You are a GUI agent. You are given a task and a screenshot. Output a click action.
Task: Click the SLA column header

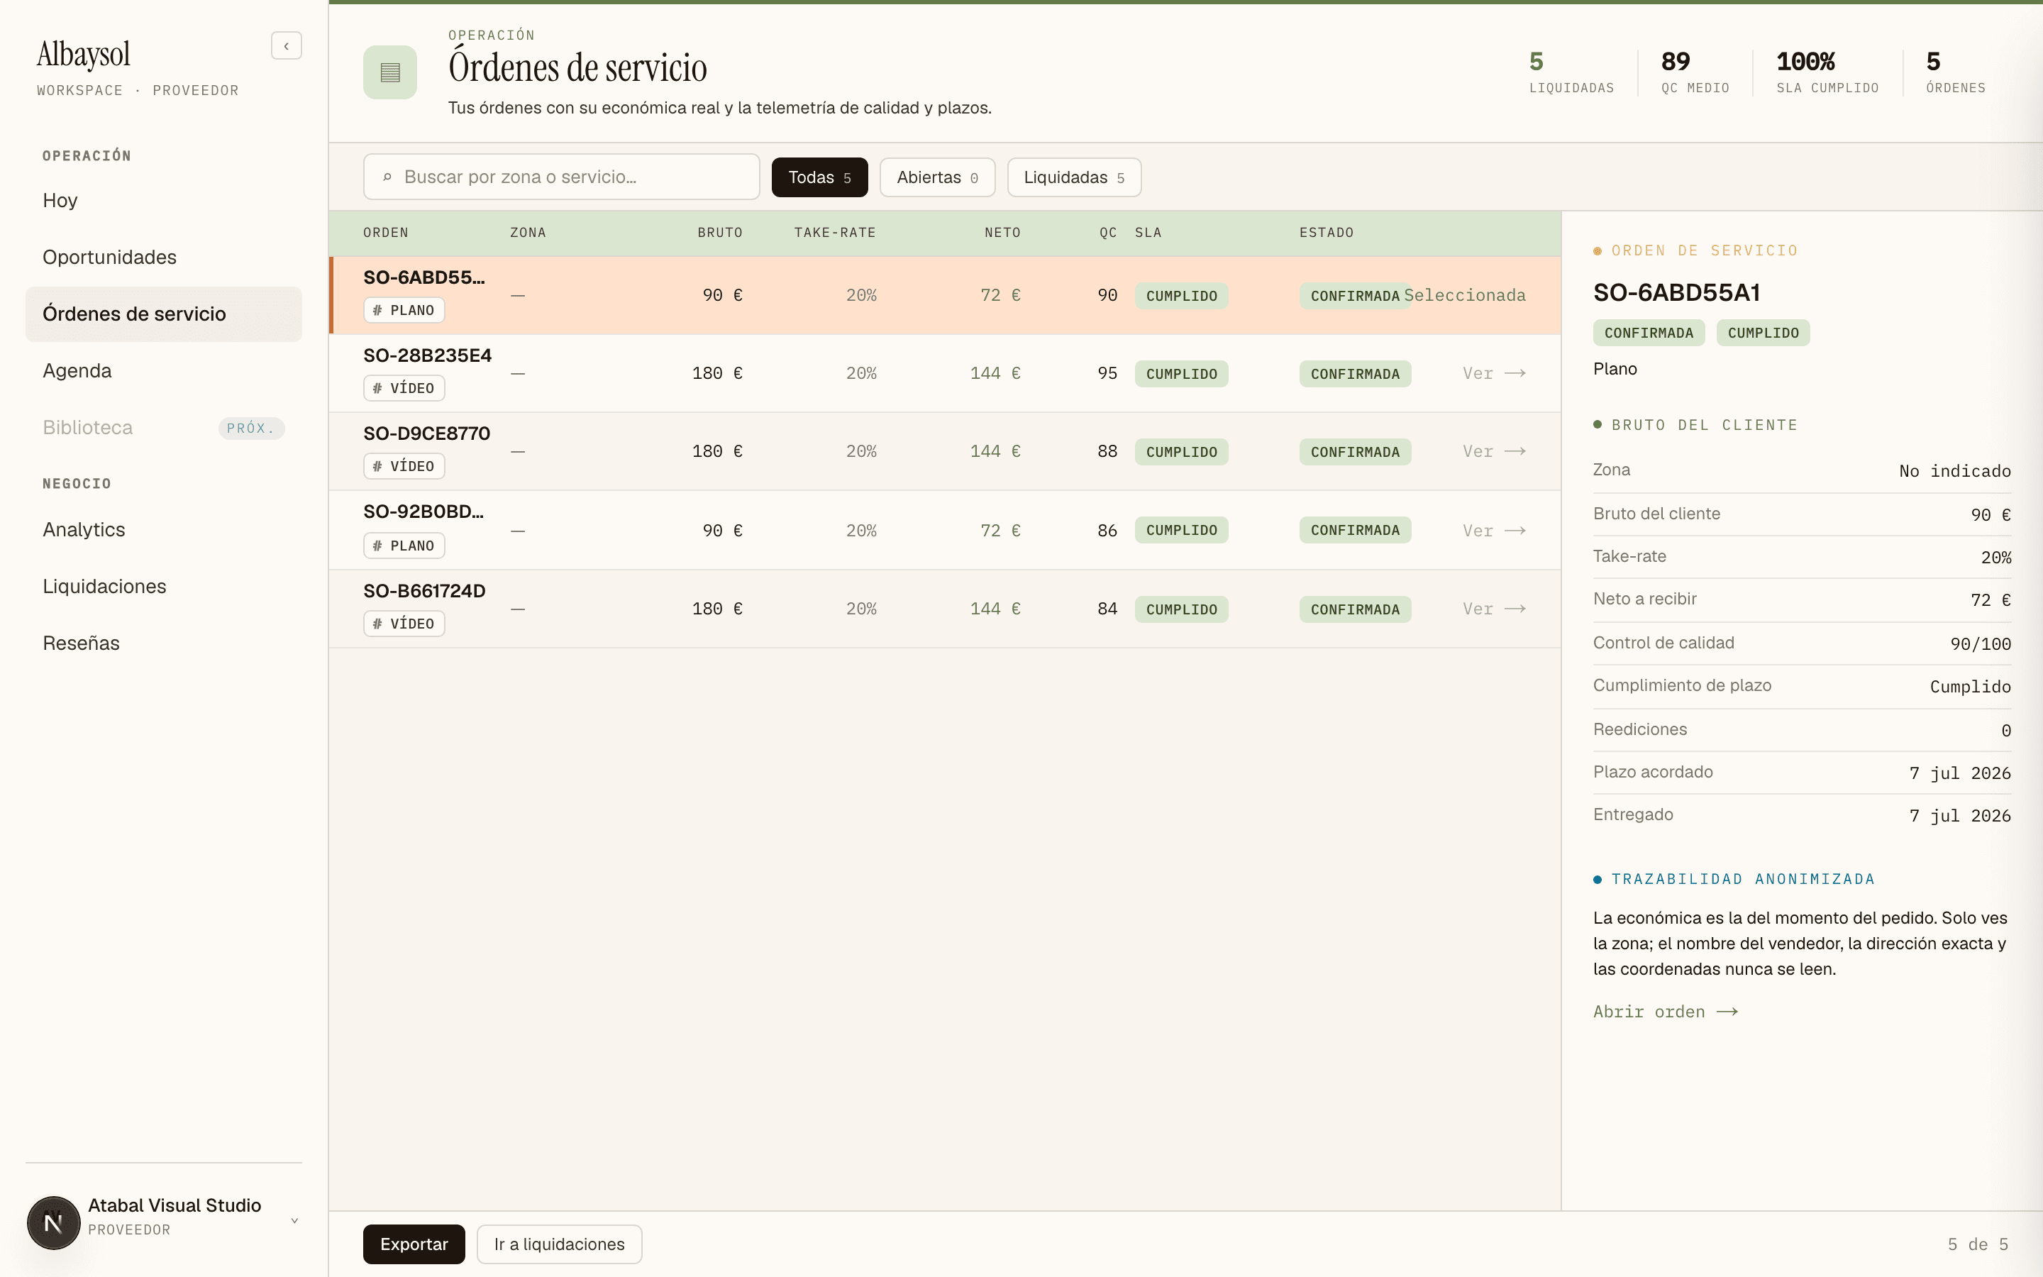pos(1148,232)
